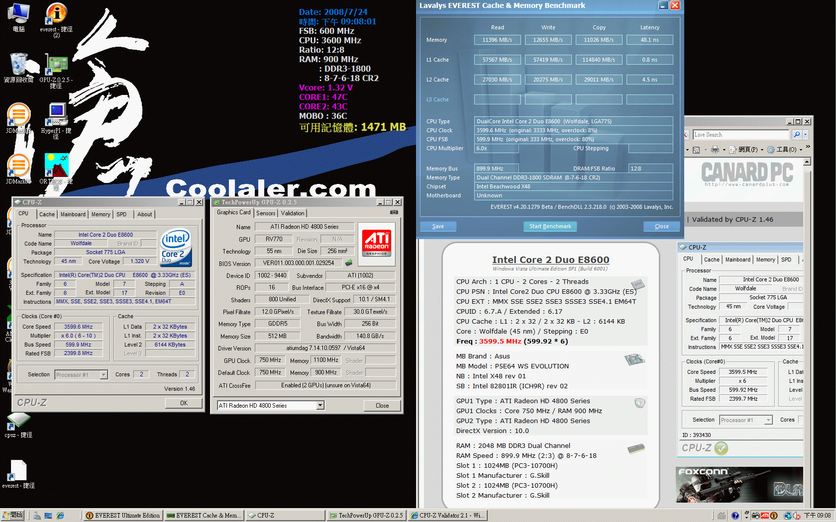Click the Foxconn advertisement banner
Image resolution: width=836 pixels, height=522 pixels.
(739, 485)
